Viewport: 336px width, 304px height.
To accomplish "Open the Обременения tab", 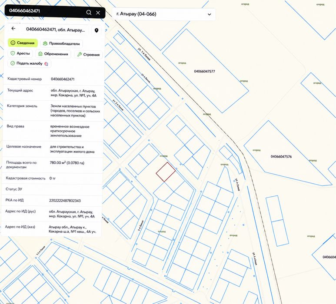I will (53, 54).
